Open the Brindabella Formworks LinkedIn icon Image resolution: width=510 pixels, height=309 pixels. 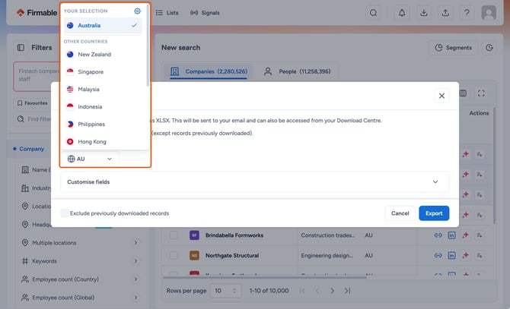click(x=452, y=235)
